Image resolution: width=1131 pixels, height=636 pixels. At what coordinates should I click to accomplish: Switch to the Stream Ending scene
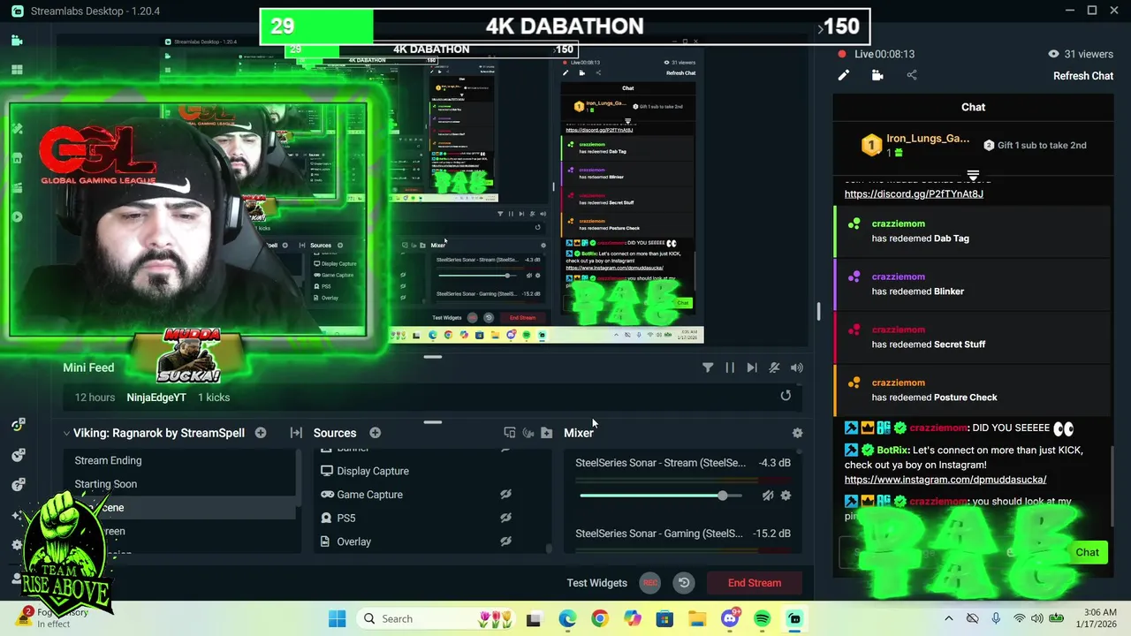181,460
